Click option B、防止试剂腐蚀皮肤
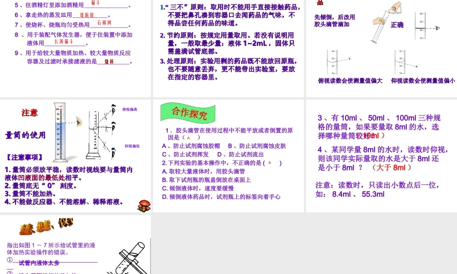This screenshot has height=274, width=457. (257, 146)
